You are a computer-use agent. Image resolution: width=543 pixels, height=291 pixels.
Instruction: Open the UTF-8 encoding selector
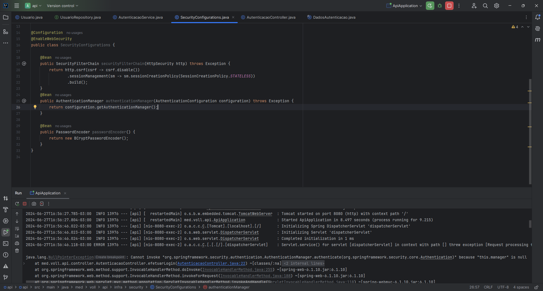click(503, 287)
